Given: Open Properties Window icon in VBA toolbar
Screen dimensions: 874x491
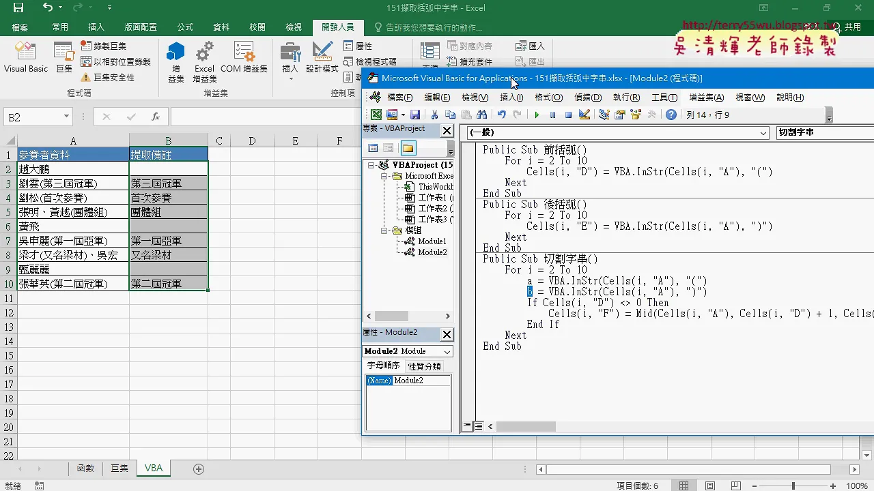Looking at the screenshot, I should [620, 115].
